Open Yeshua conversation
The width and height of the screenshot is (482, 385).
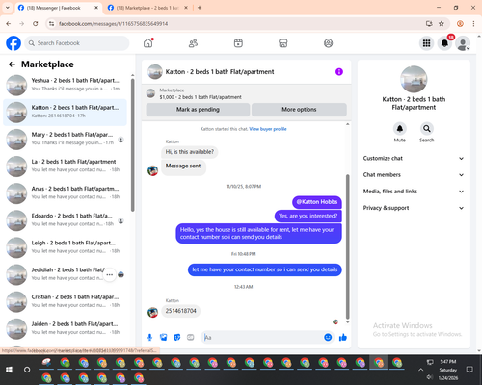[x=65, y=85]
